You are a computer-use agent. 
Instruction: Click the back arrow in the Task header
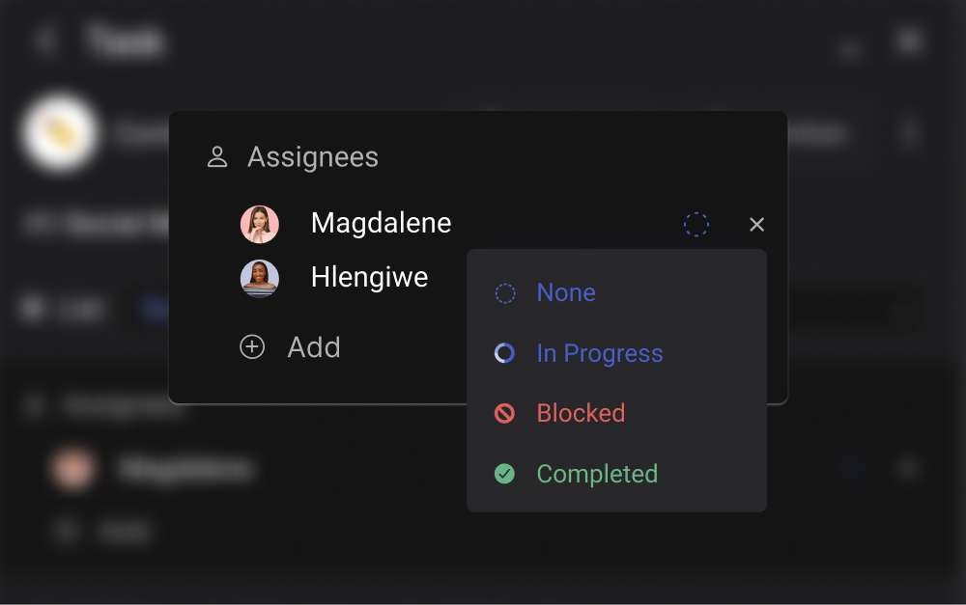coord(45,41)
